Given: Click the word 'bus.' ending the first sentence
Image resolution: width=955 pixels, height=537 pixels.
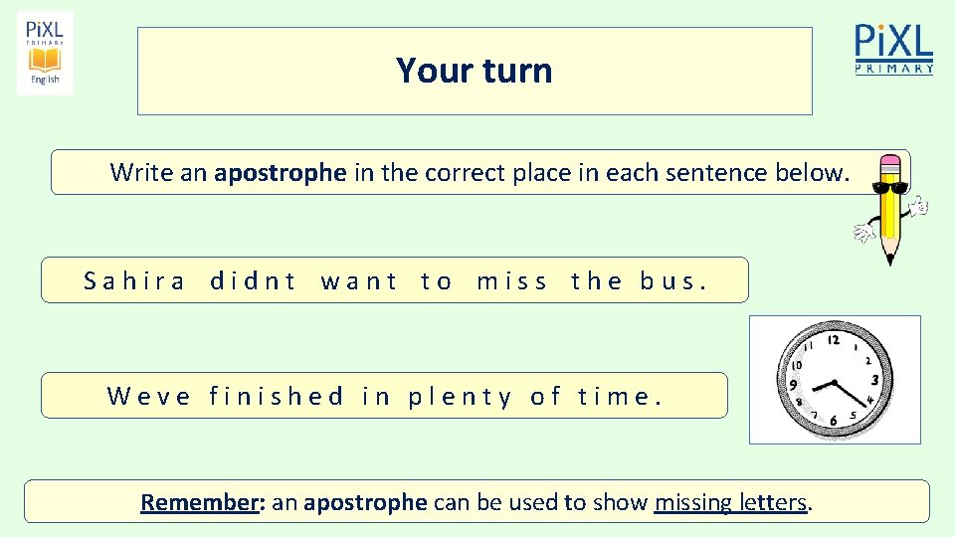Looking at the screenshot, I should pyautogui.click(x=673, y=281).
